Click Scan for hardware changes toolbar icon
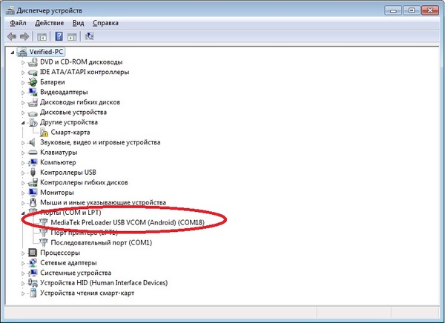Screen dimensions: 445x323 [x=90, y=36]
